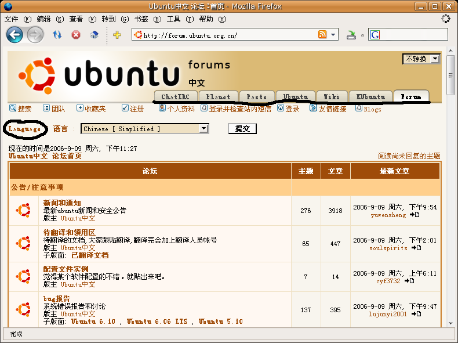Reload the page with the refresh icon
The height and width of the screenshot is (343, 458).
click(57, 35)
